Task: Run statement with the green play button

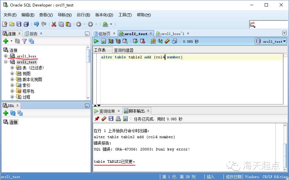Action: pos(96,41)
